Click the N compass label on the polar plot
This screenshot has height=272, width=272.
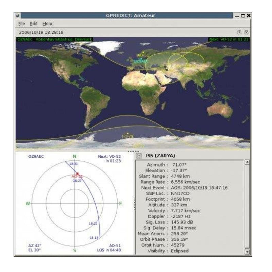(x=74, y=156)
